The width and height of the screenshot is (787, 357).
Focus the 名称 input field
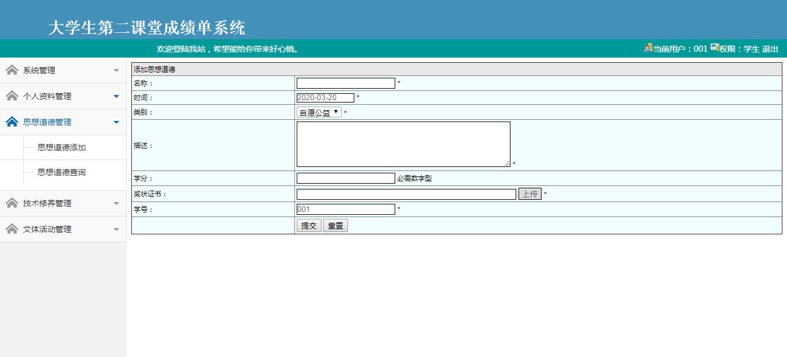point(346,83)
